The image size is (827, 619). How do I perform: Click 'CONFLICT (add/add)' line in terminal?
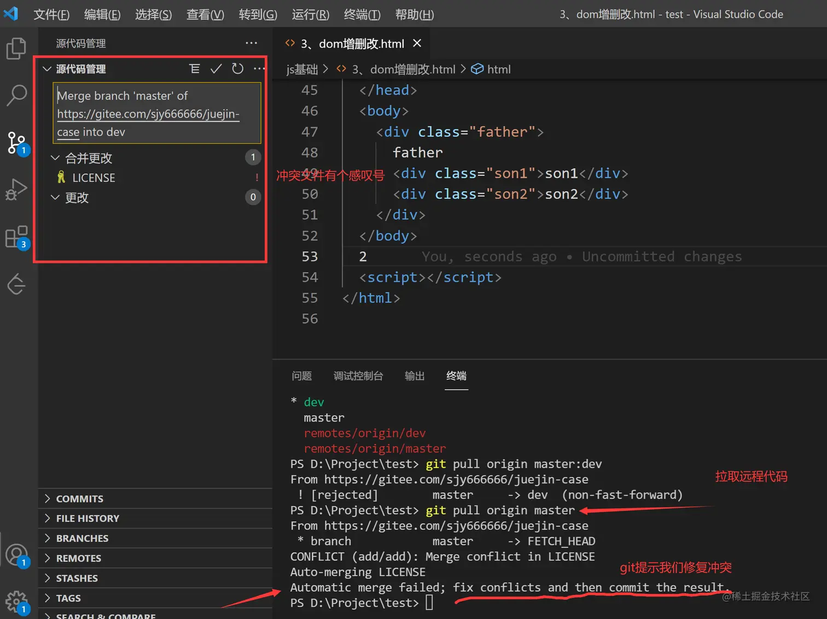click(x=442, y=557)
